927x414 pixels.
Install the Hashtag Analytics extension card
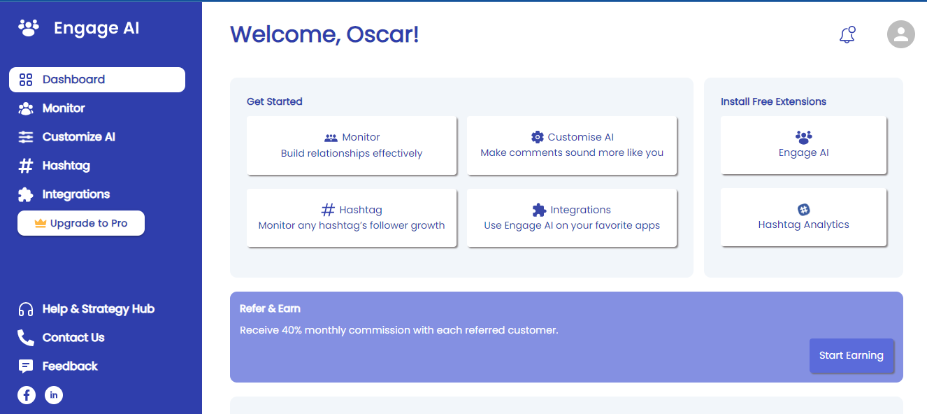click(804, 217)
